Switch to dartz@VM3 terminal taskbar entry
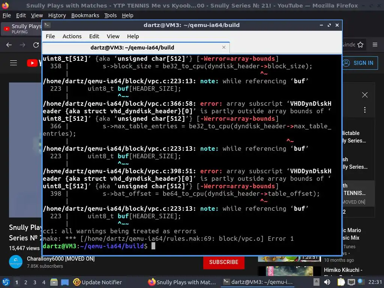This screenshot has width=384, height=288. pos(258,282)
